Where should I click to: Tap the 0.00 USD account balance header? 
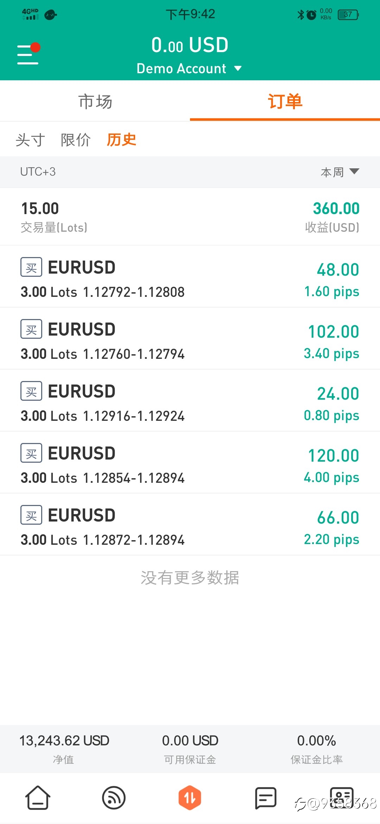(190, 45)
